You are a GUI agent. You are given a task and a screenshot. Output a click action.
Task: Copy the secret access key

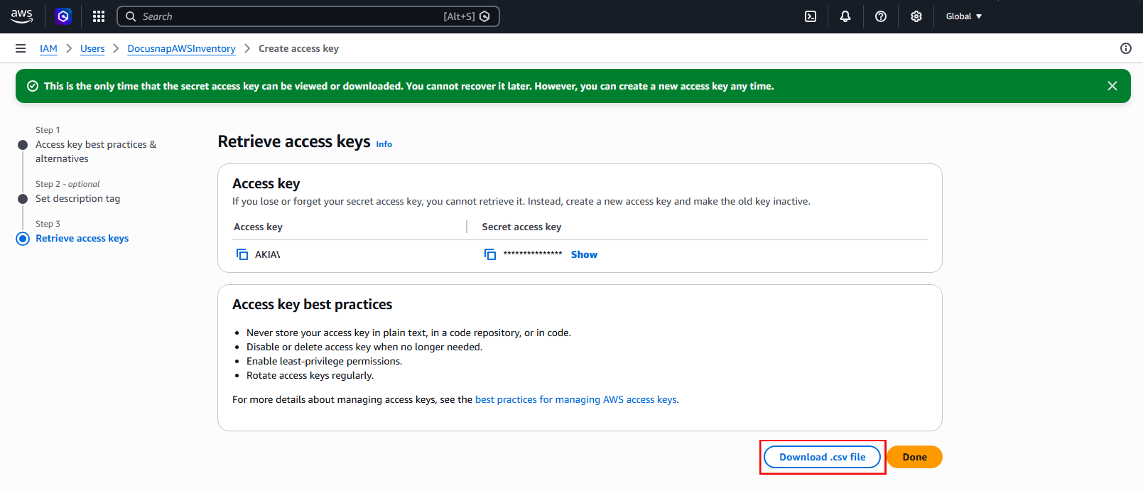tap(490, 254)
